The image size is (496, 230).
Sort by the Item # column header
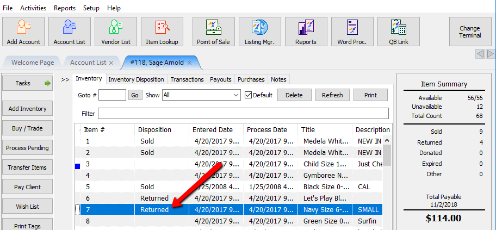click(x=108, y=130)
